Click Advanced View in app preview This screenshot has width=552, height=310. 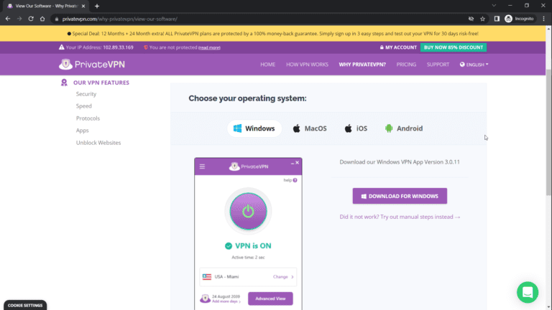pos(270,299)
